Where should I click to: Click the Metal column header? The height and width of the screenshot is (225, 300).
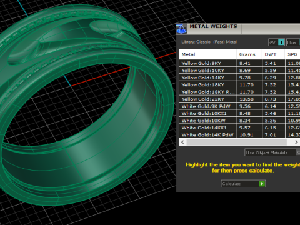tap(207, 54)
